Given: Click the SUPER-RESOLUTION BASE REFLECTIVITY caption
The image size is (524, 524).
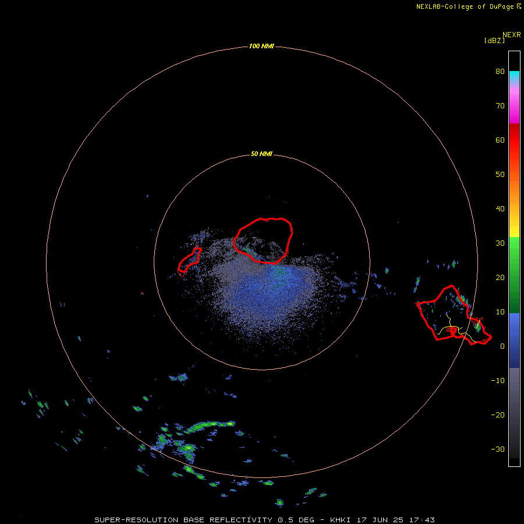Looking at the screenshot, I should [183, 520].
